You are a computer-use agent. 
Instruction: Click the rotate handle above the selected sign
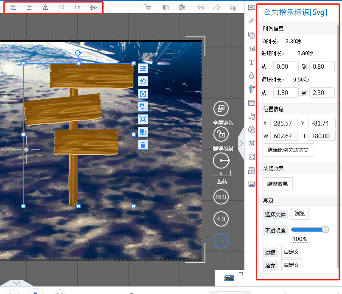point(78,53)
